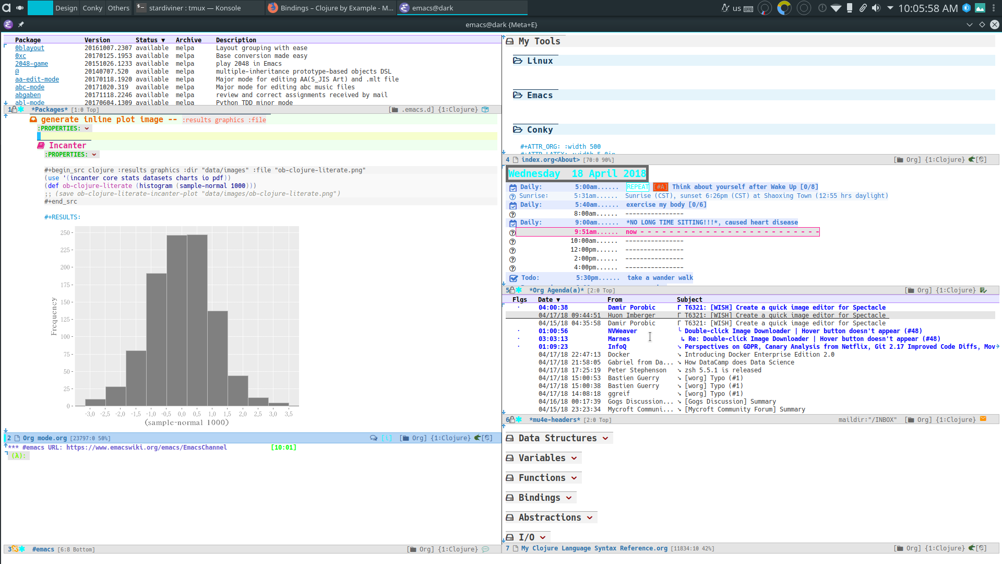The height and width of the screenshot is (564, 1002).
Task: Click the calendar icon on the exercise my body row
Action: (x=513, y=205)
